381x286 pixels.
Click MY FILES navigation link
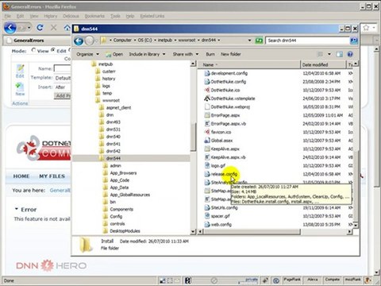pyautogui.click(x=52, y=176)
